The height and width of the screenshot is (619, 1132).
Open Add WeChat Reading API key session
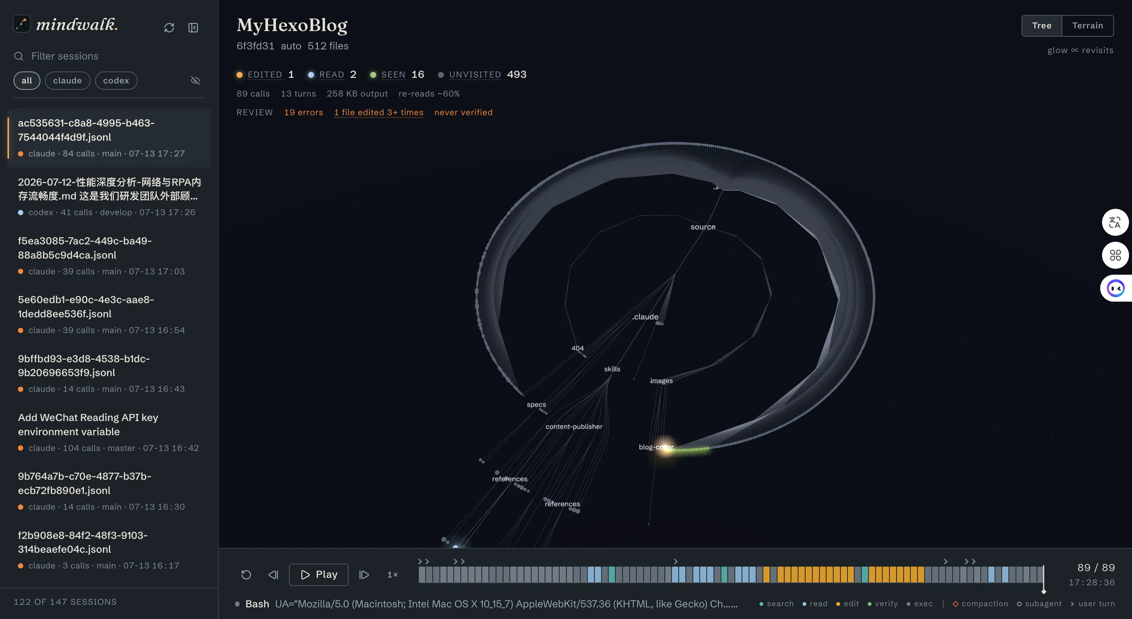coord(109,432)
